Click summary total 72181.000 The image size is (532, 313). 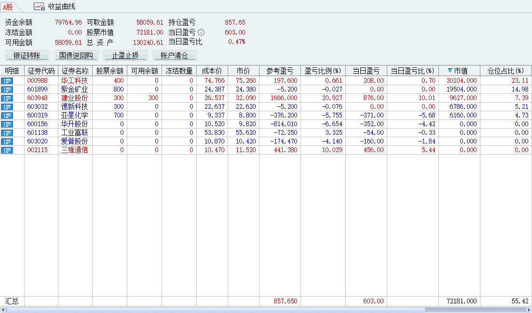(462, 301)
